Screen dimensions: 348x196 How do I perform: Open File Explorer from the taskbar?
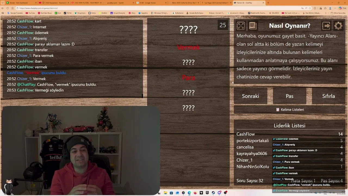(165, 193)
